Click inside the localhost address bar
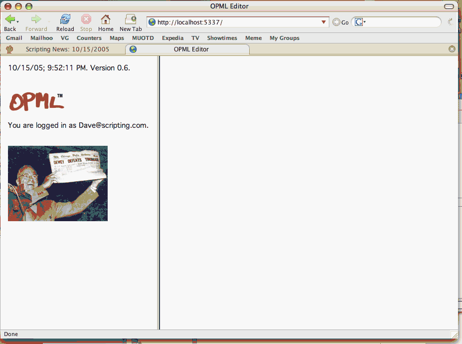The width and height of the screenshot is (462, 344). tap(234, 22)
